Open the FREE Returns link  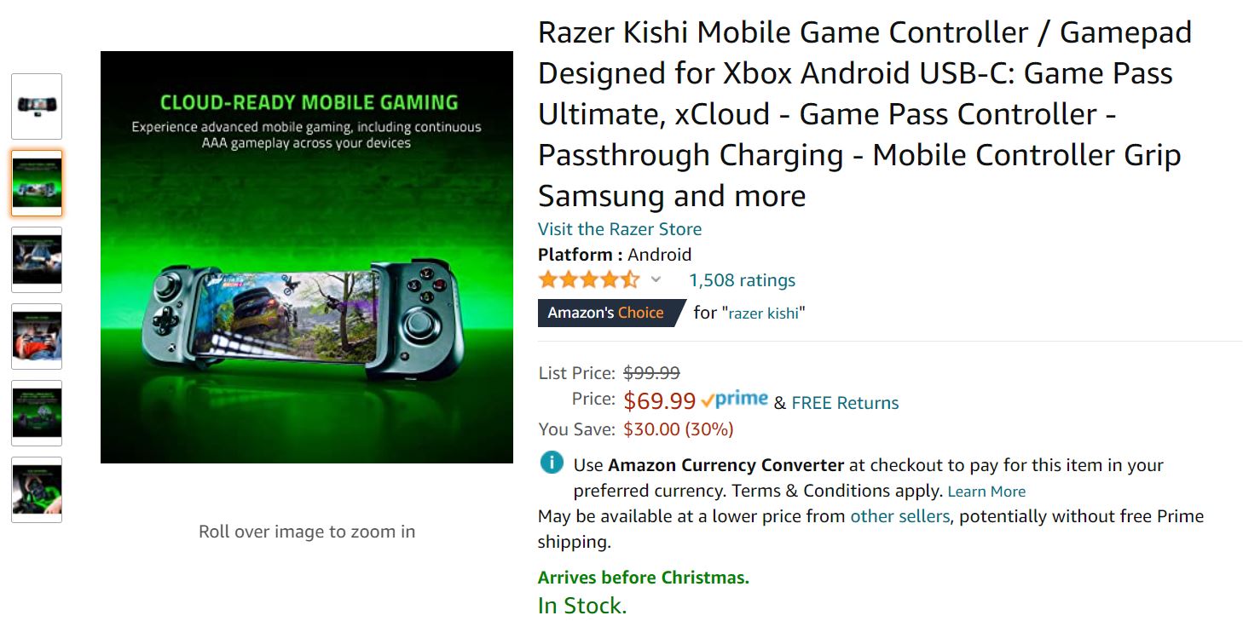click(845, 403)
